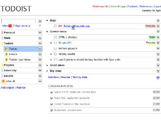Viewport: 161px width, 122px height.
Task: Open the menu arrow for Current tasks section
Action: (x=158, y=32)
